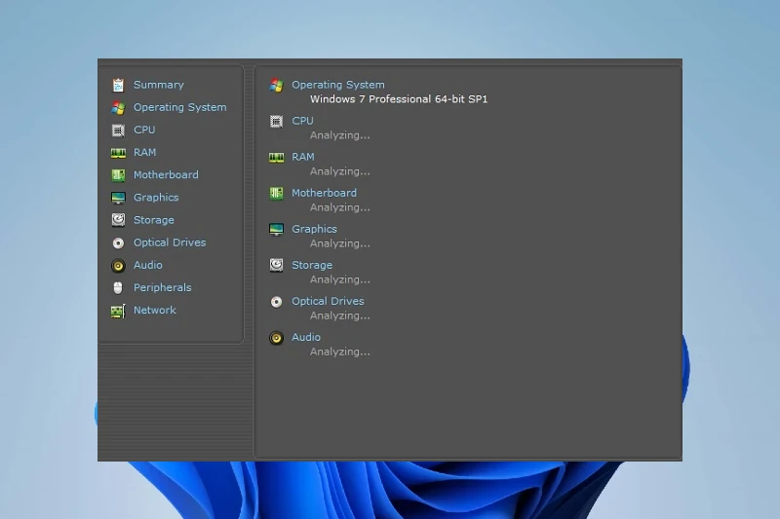This screenshot has height=519, width=780.
Task: Select Operating System in the sidebar
Action: coord(180,107)
